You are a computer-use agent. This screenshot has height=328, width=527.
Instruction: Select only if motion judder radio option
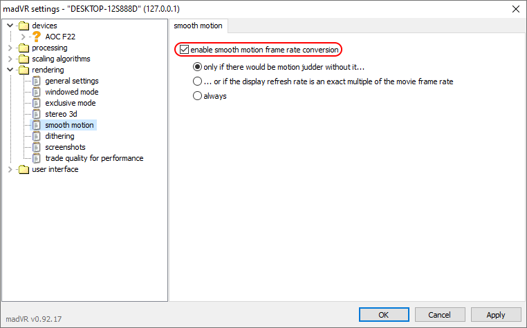coord(197,67)
